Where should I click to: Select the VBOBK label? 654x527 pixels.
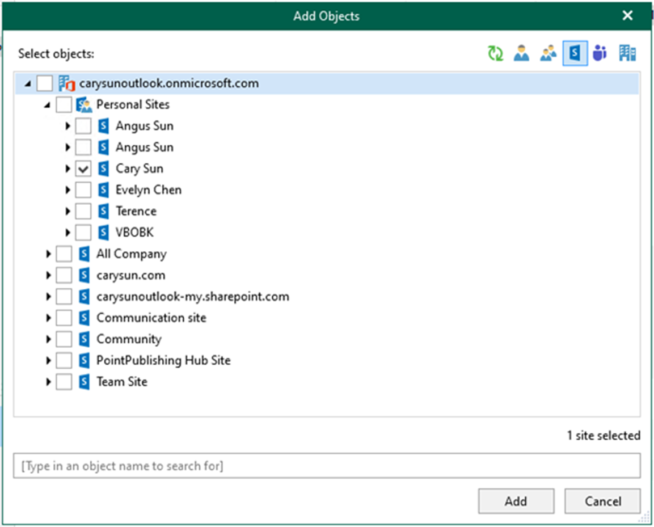[x=134, y=233]
